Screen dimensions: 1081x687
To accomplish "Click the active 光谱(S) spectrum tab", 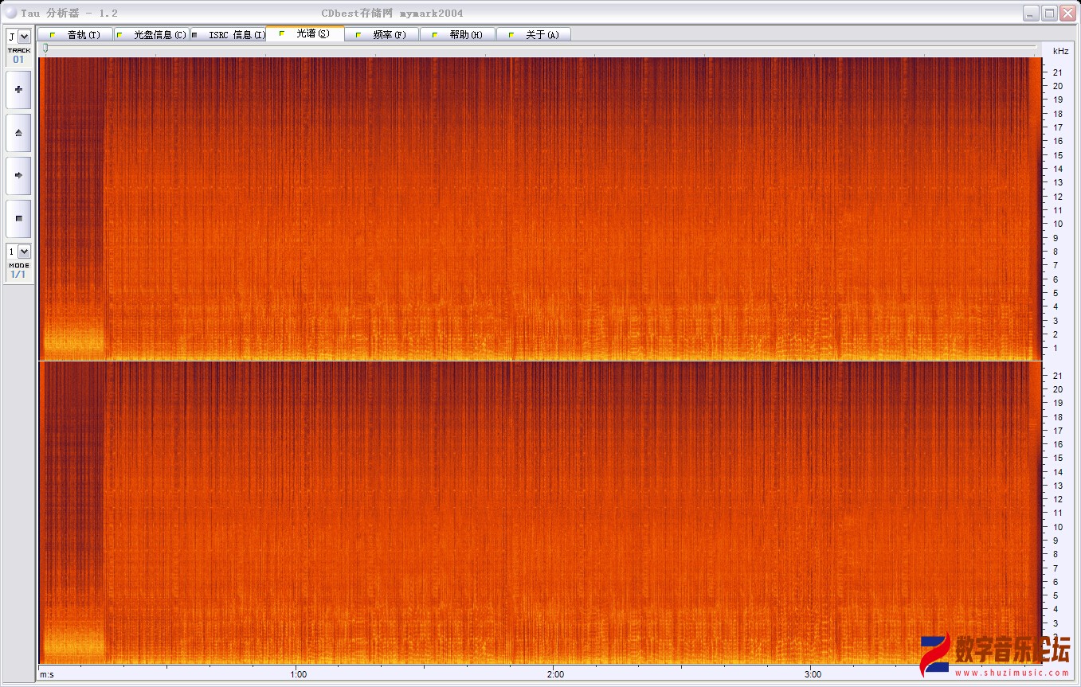I will coord(304,33).
